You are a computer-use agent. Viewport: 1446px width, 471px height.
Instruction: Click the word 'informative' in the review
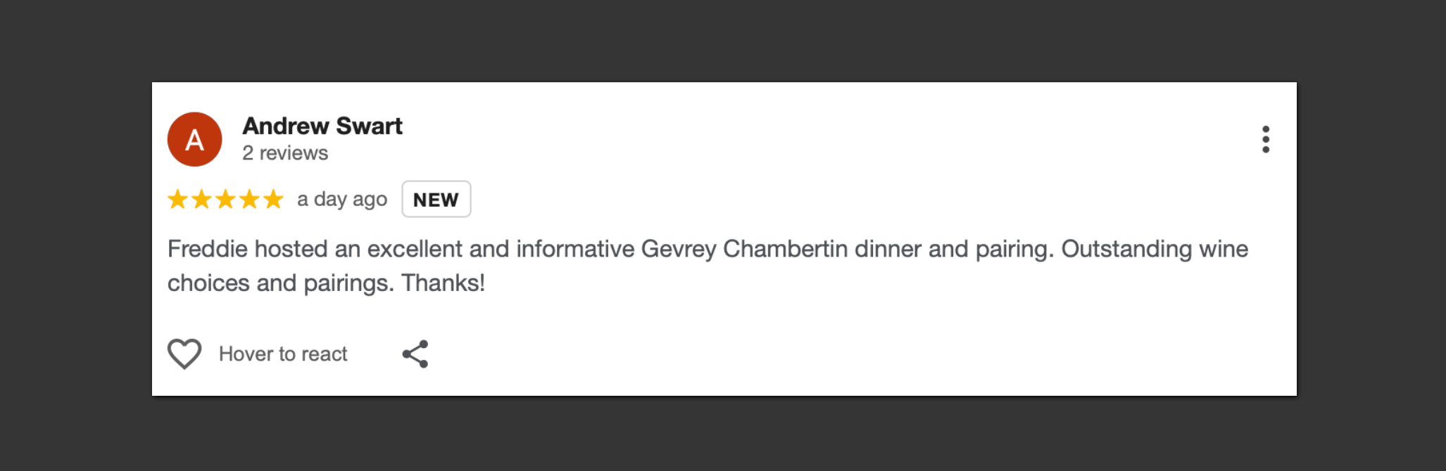pos(575,249)
